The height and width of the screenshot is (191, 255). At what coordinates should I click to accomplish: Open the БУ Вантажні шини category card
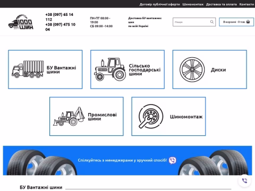45,70
